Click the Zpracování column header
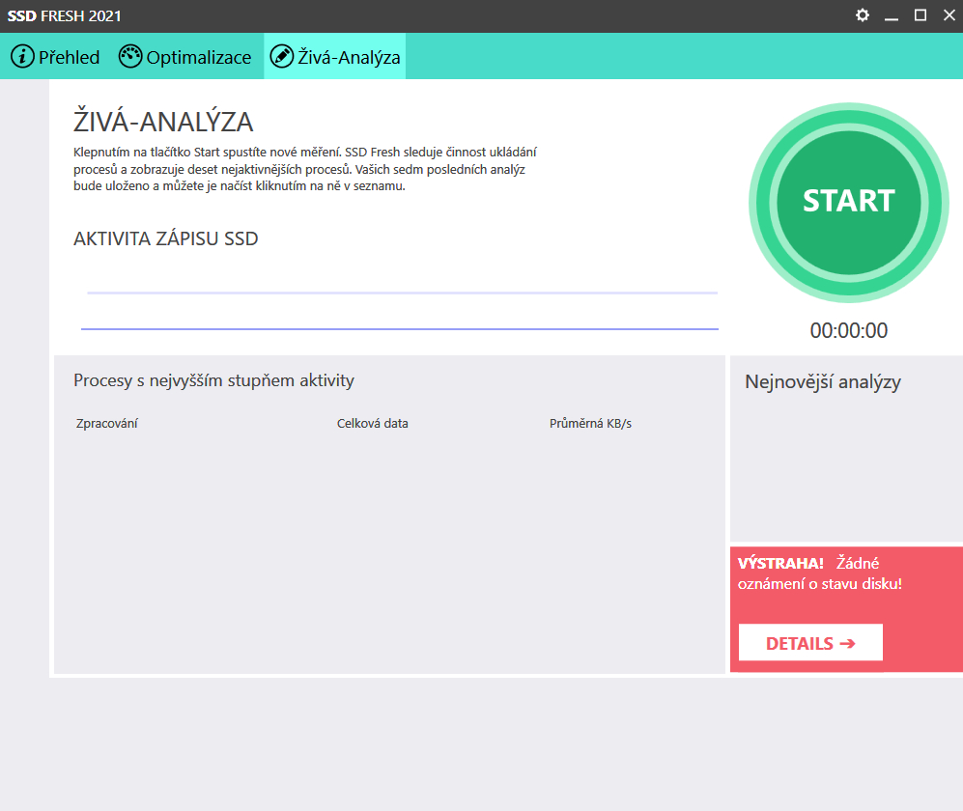963x811 pixels. [x=107, y=424]
